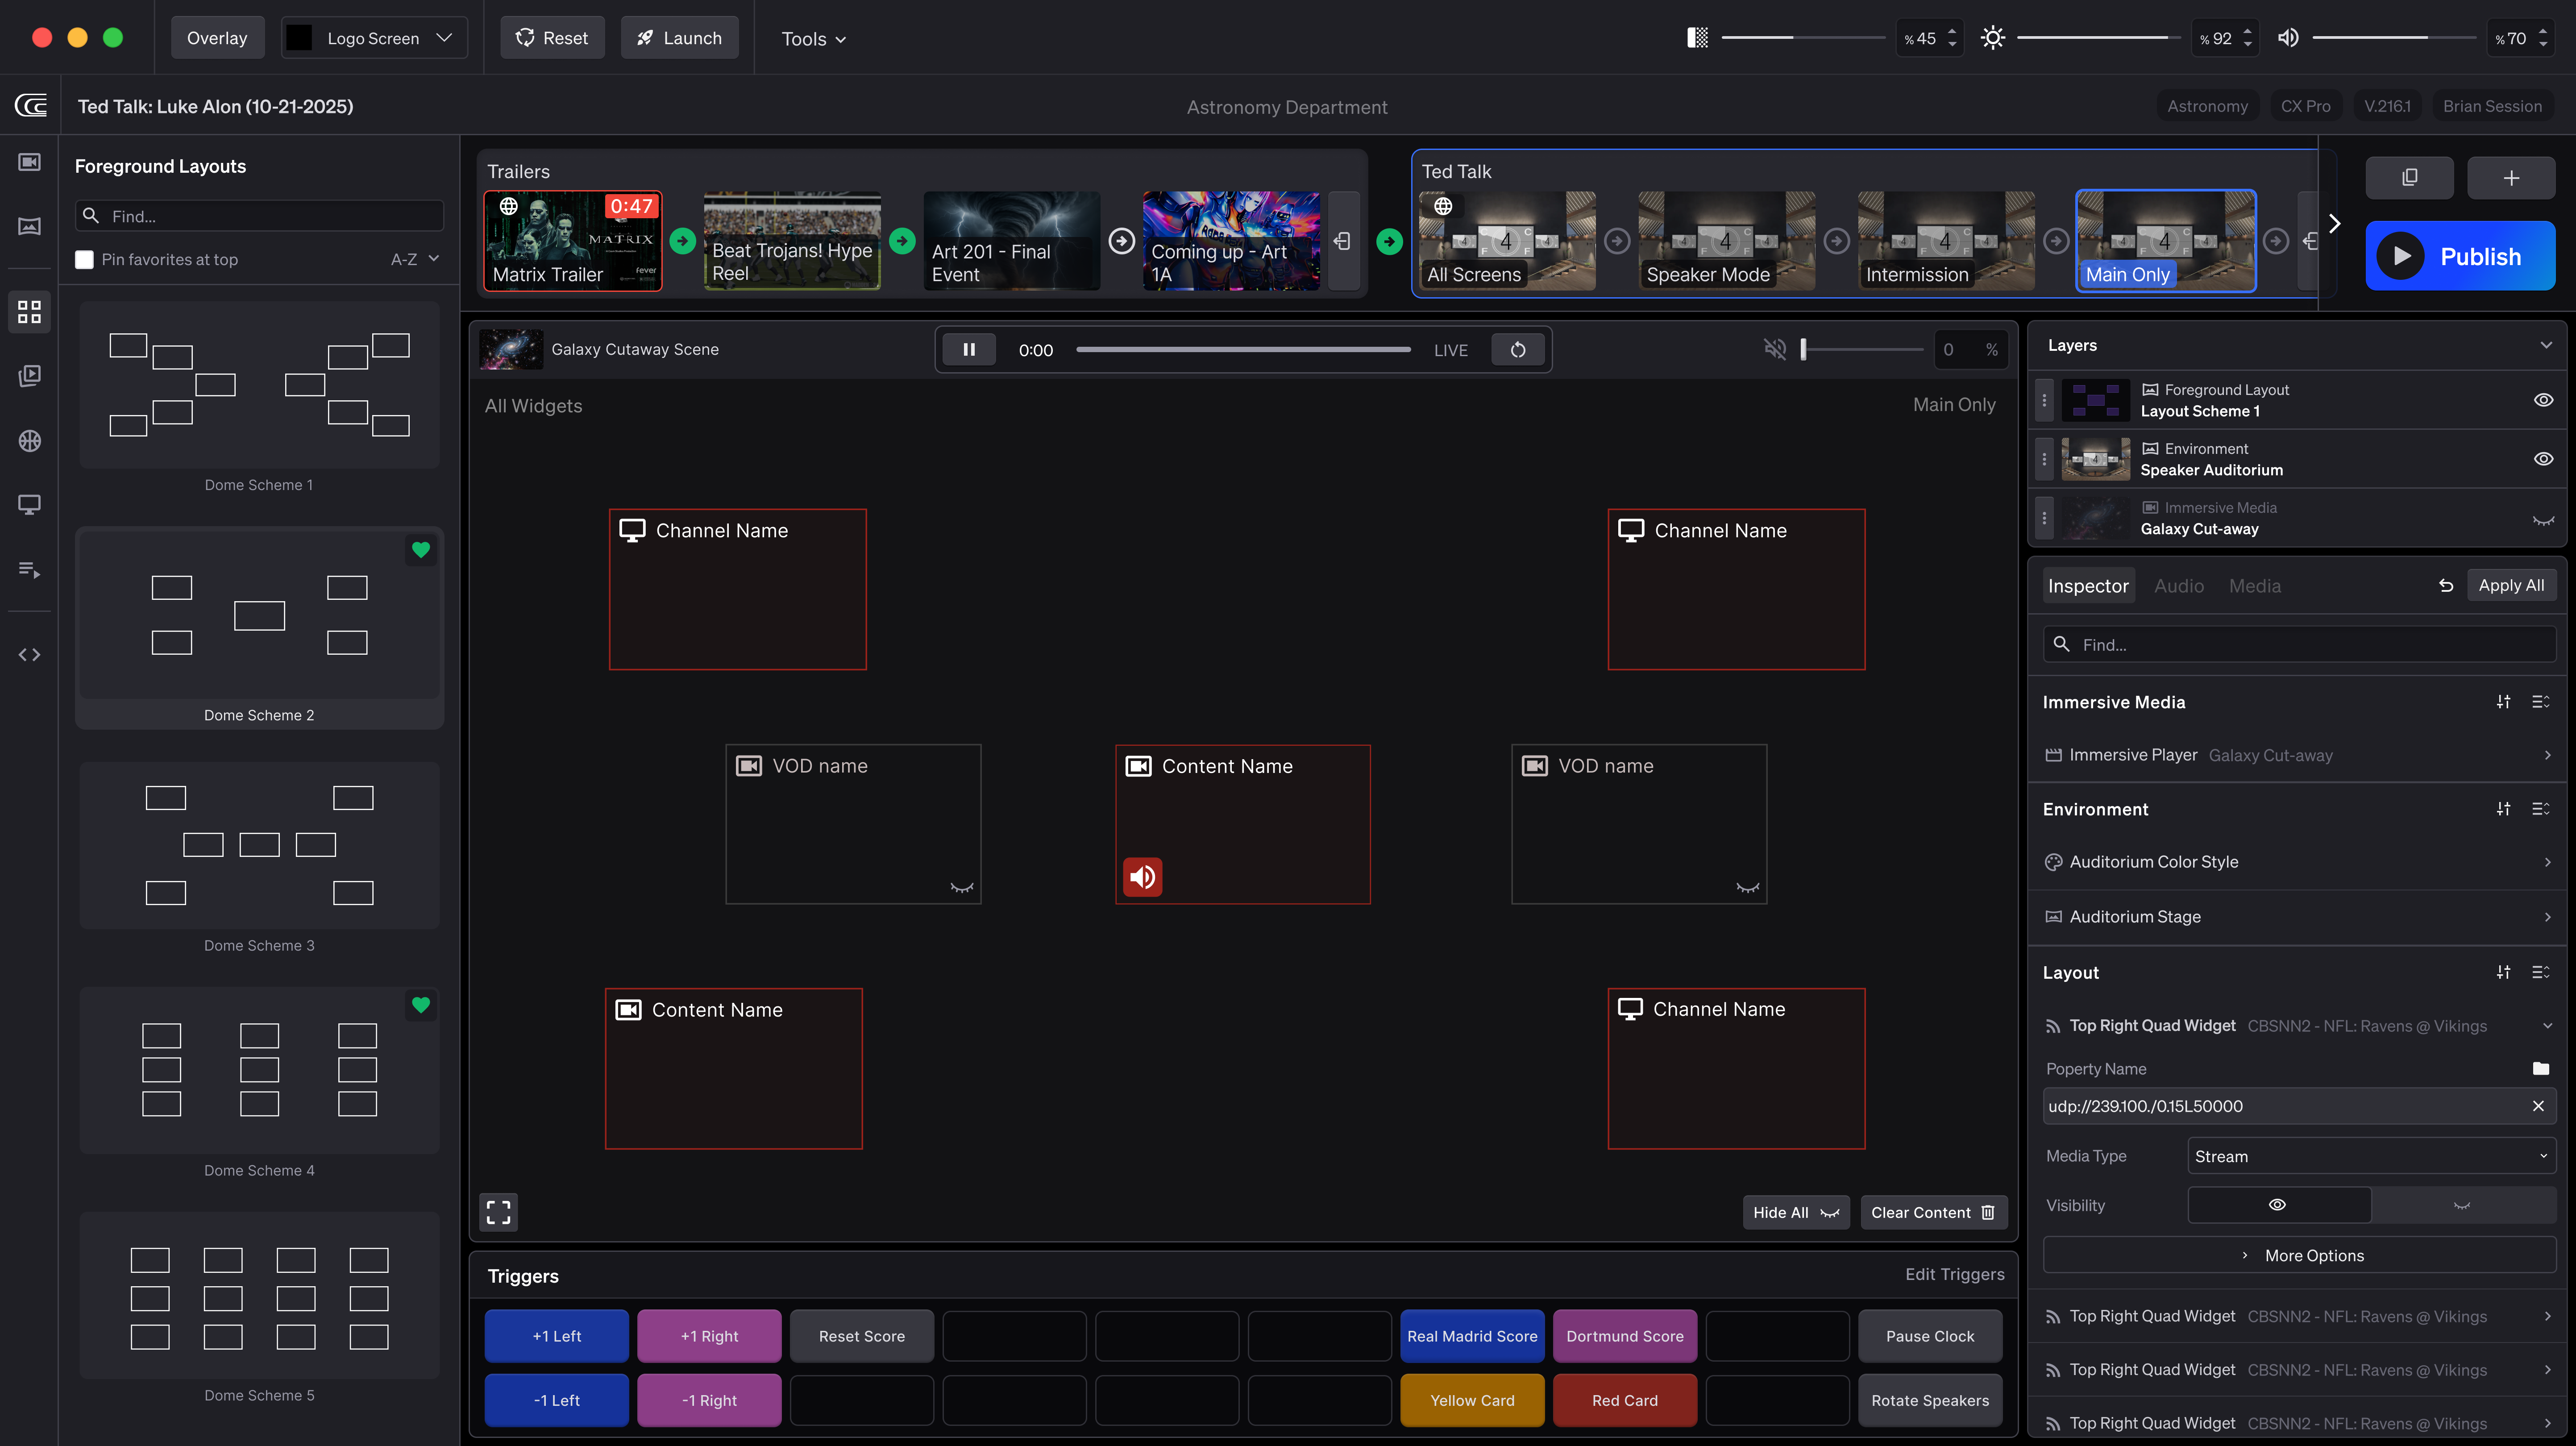Hide the Foreground Layout layer with eye icon
This screenshot has width=2576, height=1446.
click(2543, 400)
